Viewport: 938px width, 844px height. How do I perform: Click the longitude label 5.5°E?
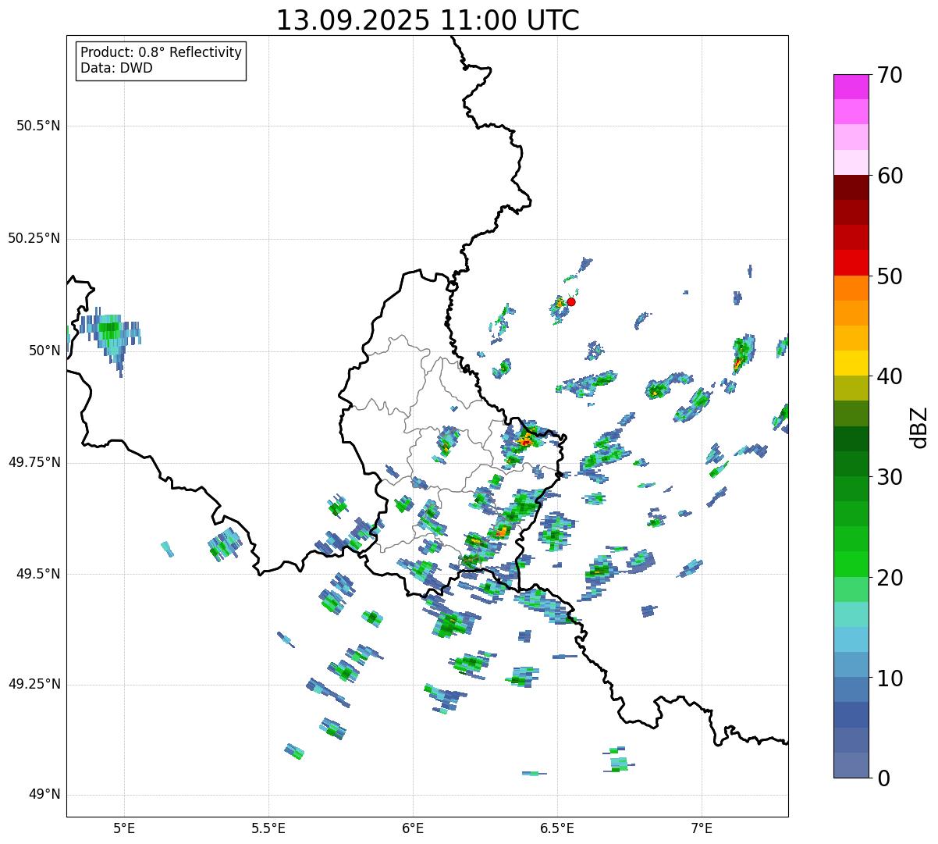(x=269, y=828)
